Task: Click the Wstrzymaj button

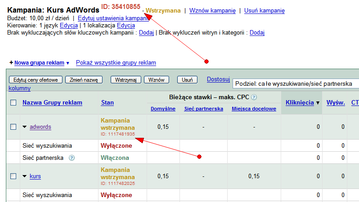Action: coord(126,80)
